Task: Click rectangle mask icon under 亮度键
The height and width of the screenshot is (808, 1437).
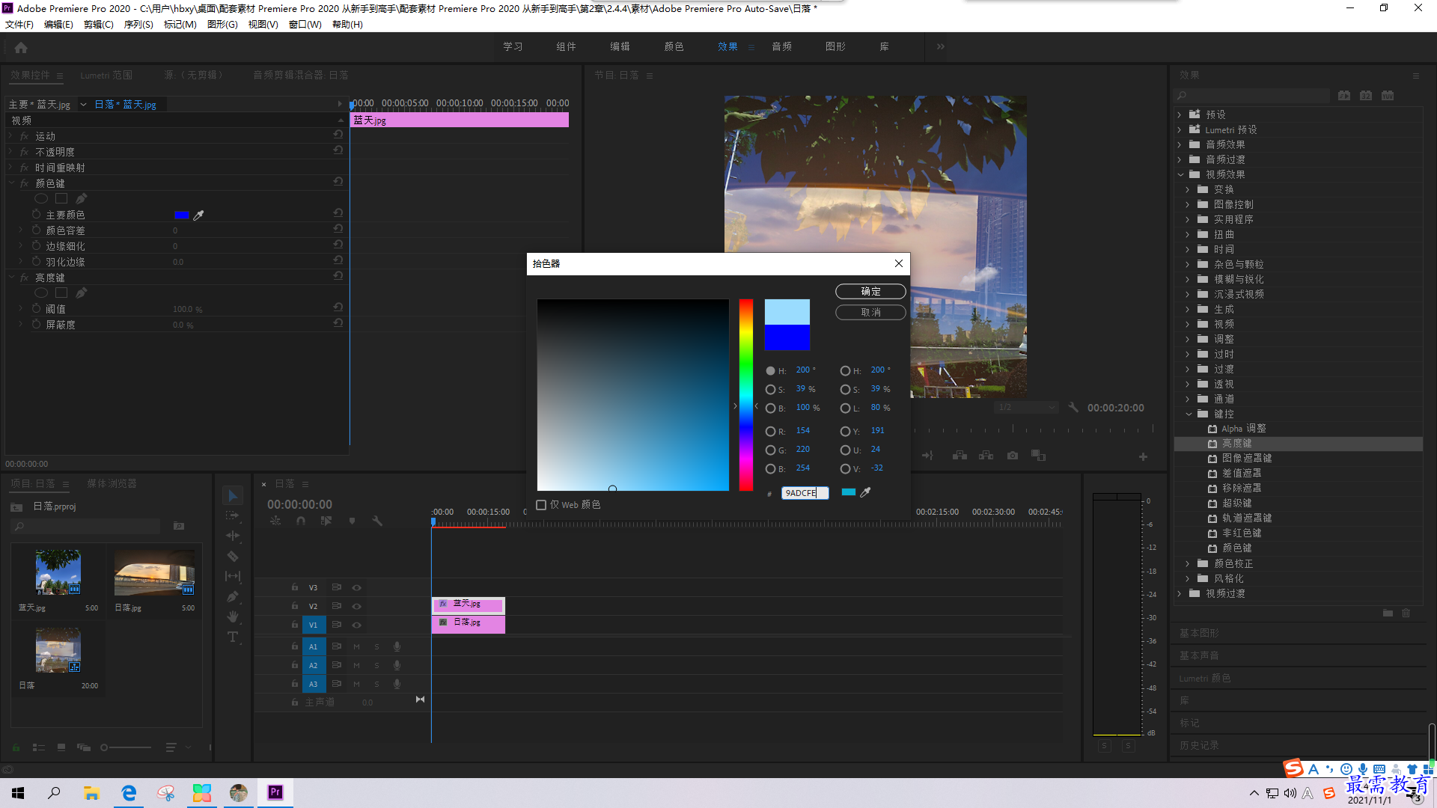Action: coord(61,293)
